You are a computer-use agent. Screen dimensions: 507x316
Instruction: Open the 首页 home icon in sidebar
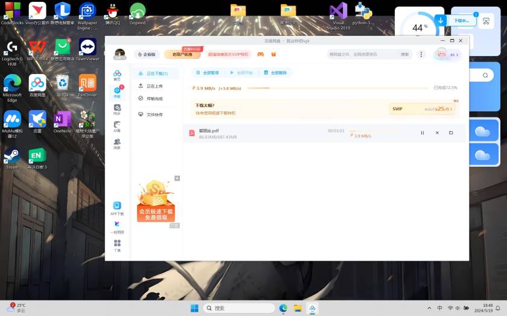pyautogui.click(x=117, y=75)
